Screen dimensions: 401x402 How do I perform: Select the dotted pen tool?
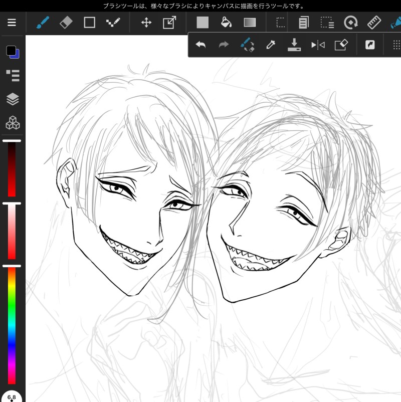(x=112, y=23)
